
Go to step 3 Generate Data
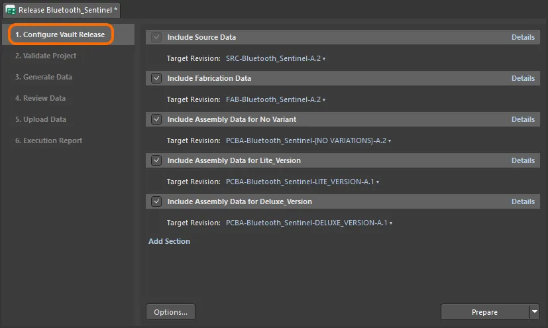(43, 77)
